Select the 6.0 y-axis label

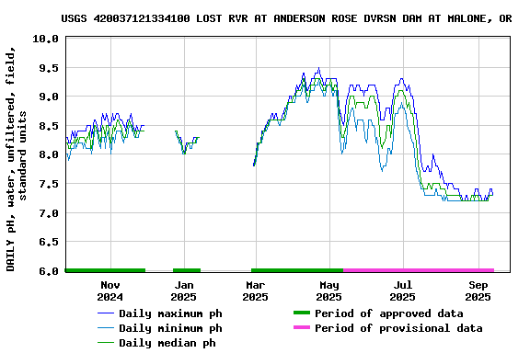tap(49, 271)
